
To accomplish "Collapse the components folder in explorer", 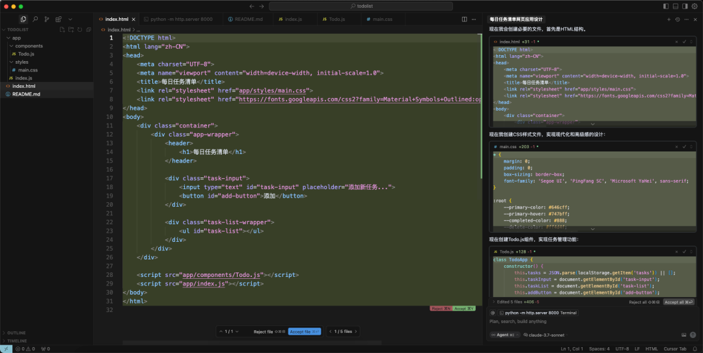I will tap(29, 46).
